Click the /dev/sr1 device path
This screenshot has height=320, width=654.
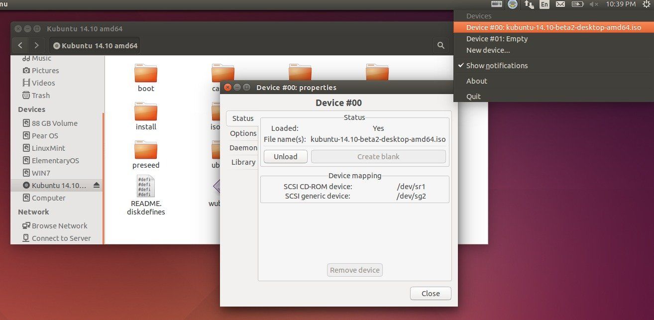(x=411, y=187)
